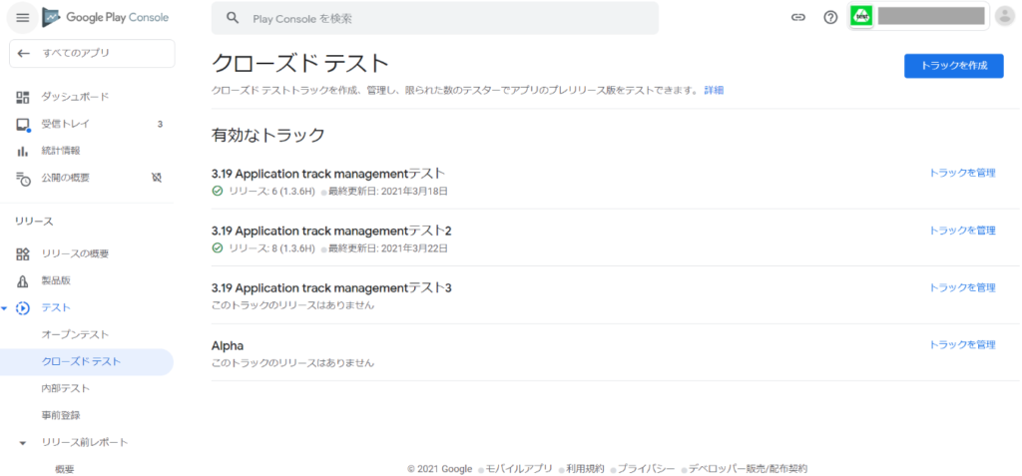1022x476 pixels.
Task: Select 内部テスト in sidebar
Action: tap(66, 388)
